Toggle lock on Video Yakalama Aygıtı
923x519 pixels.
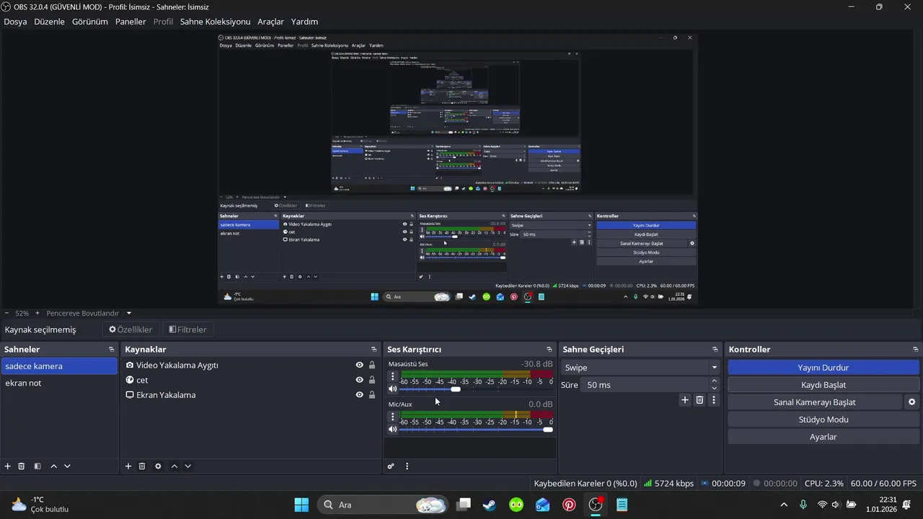pyautogui.click(x=372, y=365)
